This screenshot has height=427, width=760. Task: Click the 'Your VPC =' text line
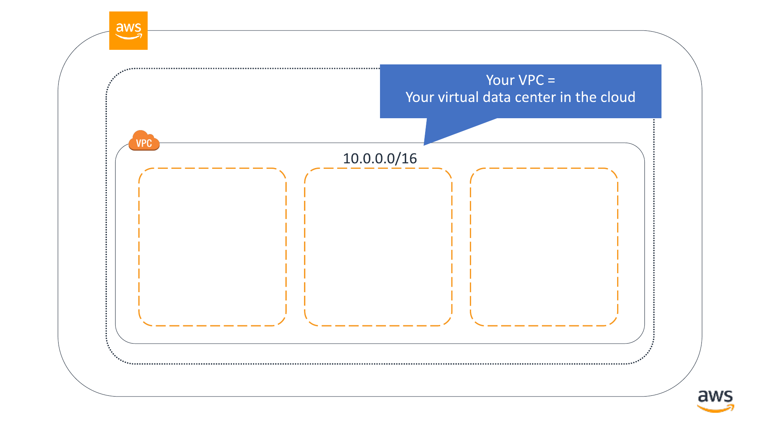click(521, 80)
